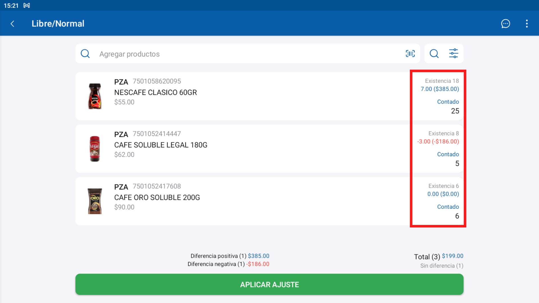Click the Gmail icon in the status bar
This screenshot has height=303, width=539.
click(27, 5)
